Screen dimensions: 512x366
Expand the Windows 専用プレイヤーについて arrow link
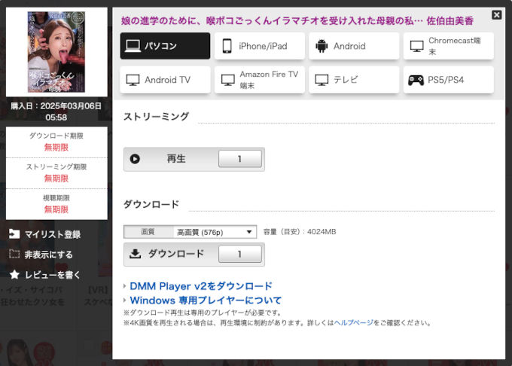(126, 300)
